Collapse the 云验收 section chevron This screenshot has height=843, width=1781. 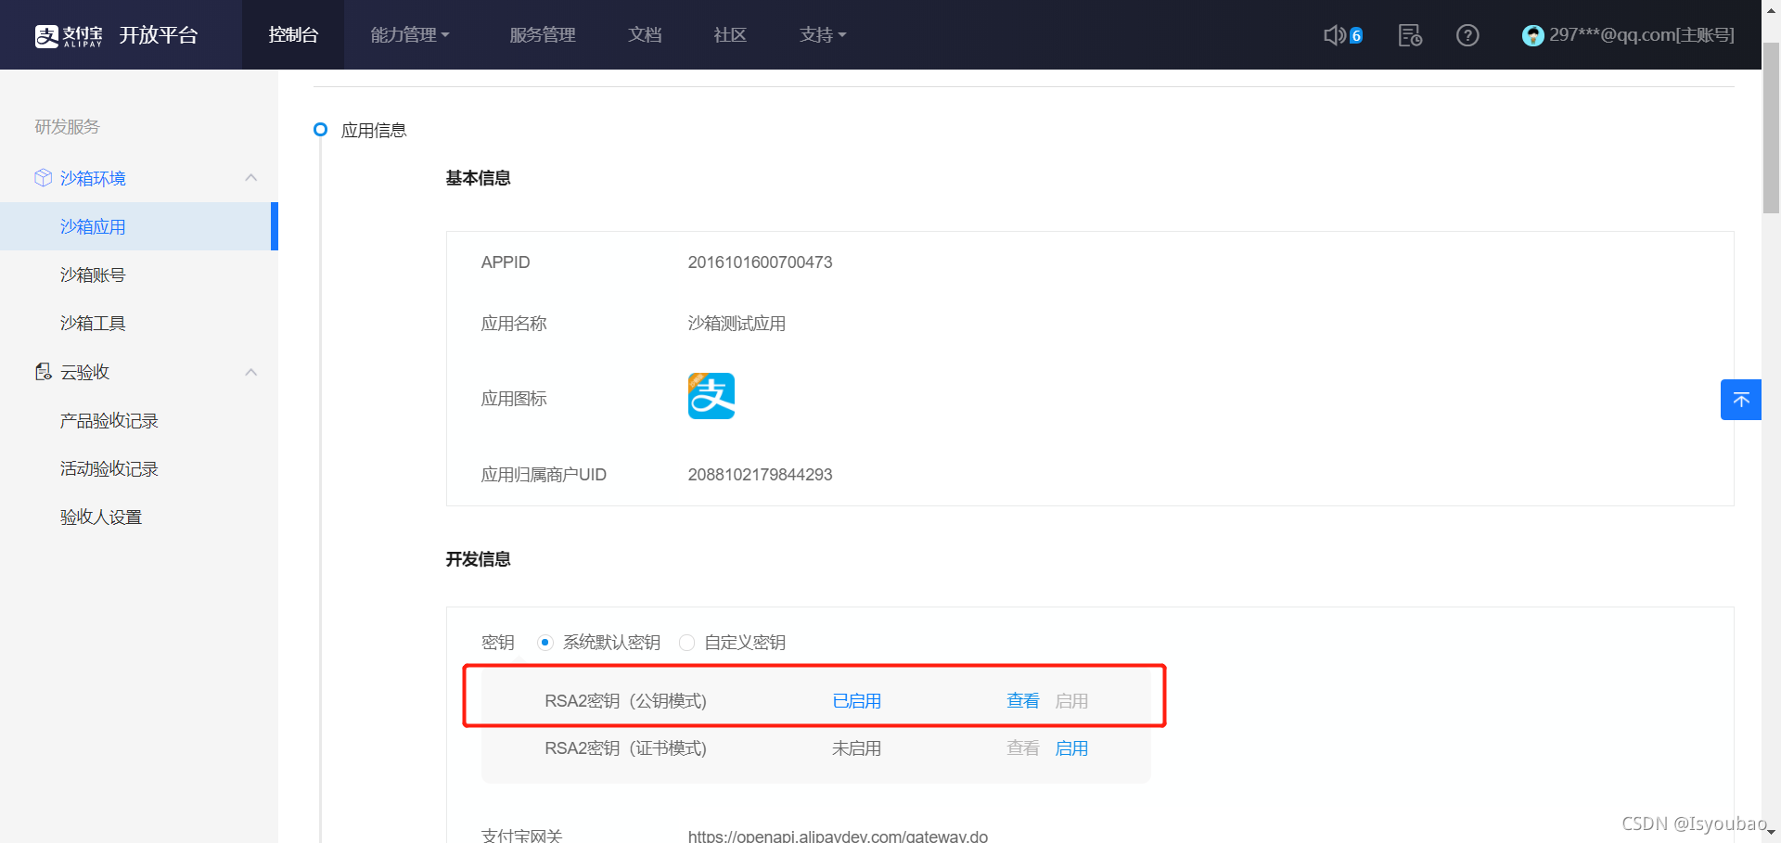[x=250, y=372]
